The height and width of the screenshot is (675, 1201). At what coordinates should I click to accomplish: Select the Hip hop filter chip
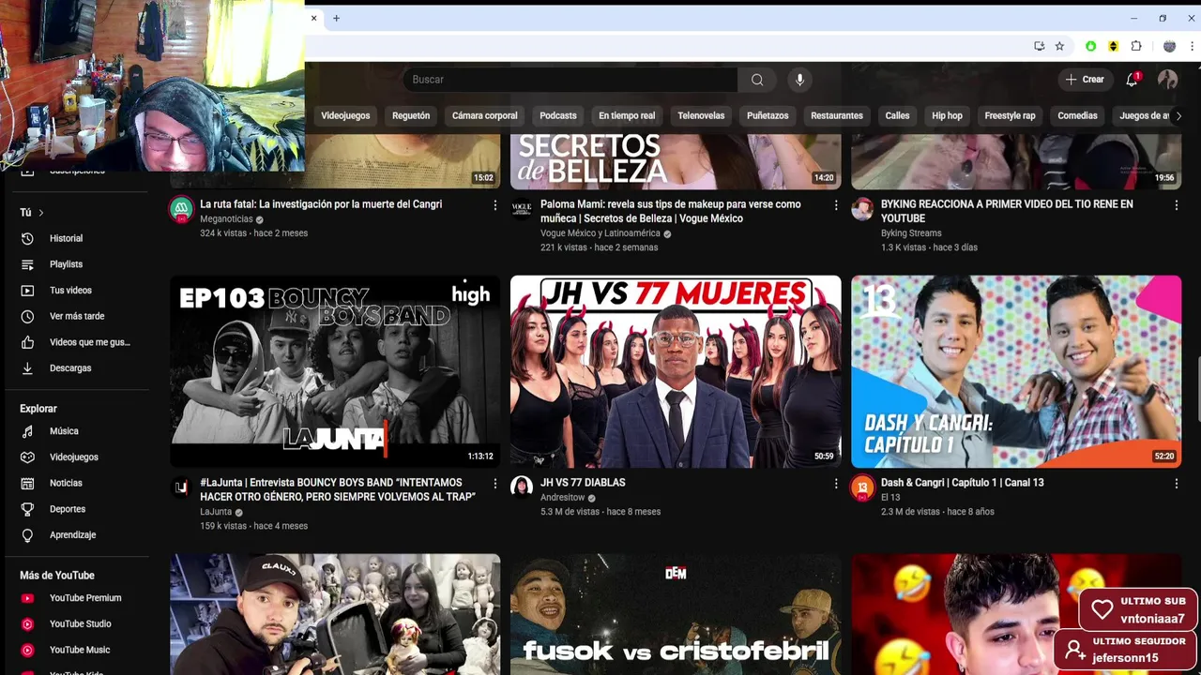tap(947, 115)
